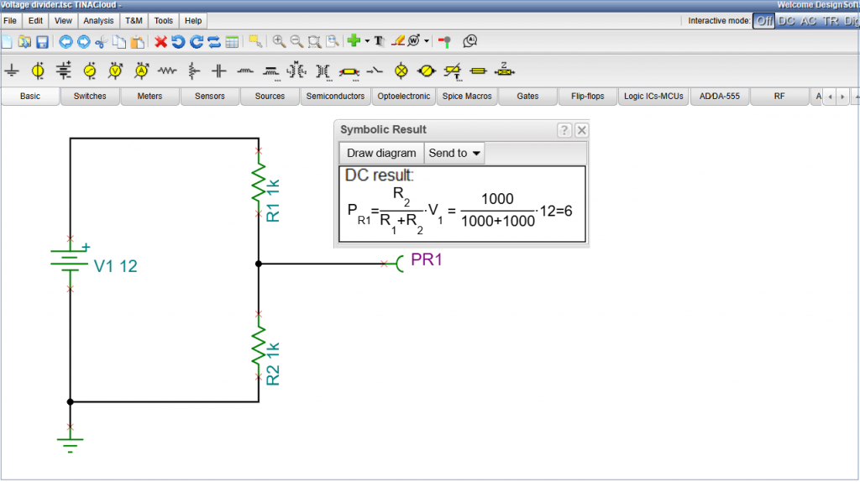The width and height of the screenshot is (860, 482).
Task: Click the Draw diagram button
Action: click(381, 153)
